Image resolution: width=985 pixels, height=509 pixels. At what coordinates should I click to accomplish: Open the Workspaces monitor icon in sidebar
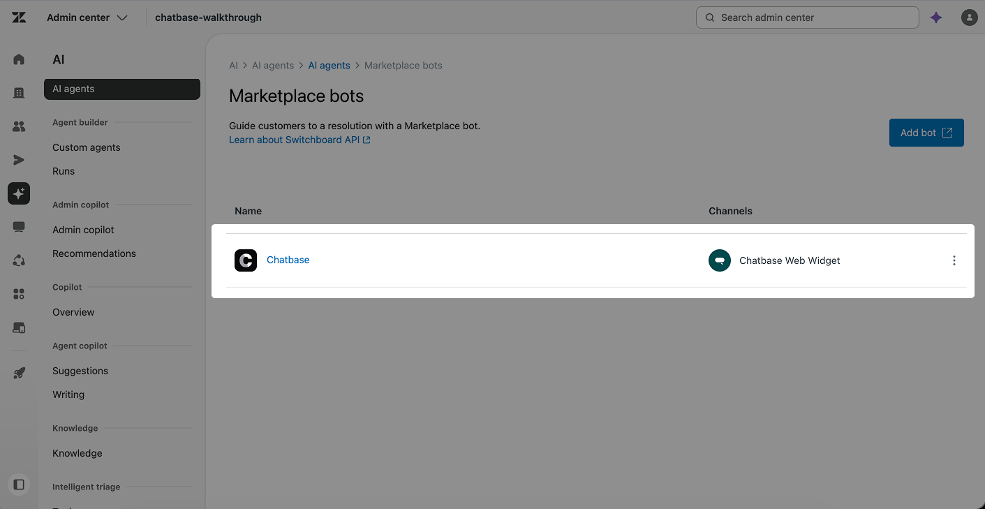pyautogui.click(x=19, y=227)
